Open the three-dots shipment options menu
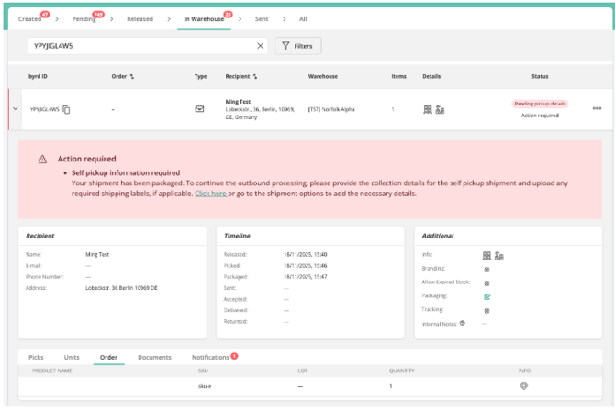This screenshot has height=410, width=615. point(597,108)
